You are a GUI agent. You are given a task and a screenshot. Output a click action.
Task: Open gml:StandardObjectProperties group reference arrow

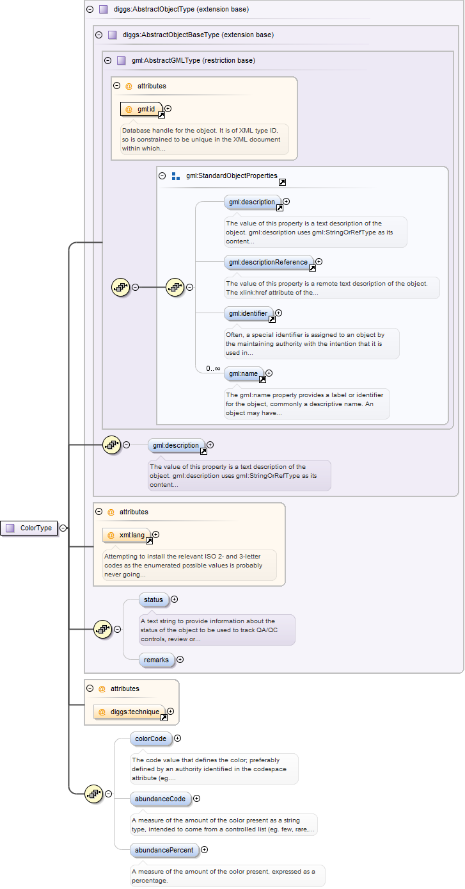[x=282, y=182]
